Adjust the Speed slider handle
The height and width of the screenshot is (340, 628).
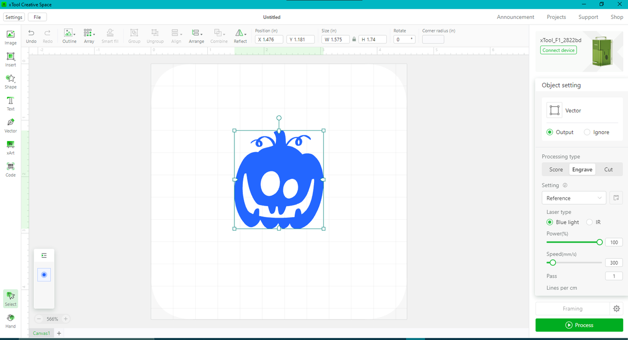553,263
